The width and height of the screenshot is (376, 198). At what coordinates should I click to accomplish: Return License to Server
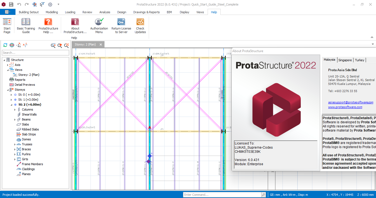pos(121,25)
